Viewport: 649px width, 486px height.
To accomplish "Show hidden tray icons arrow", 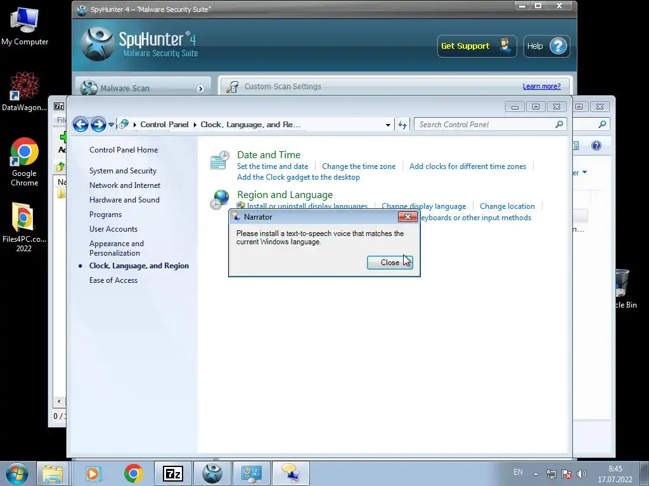I will [x=536, y=474].
